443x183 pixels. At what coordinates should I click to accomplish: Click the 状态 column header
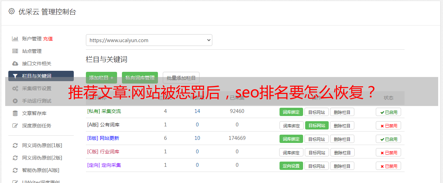pyautogui.click(x=389, y=98)
